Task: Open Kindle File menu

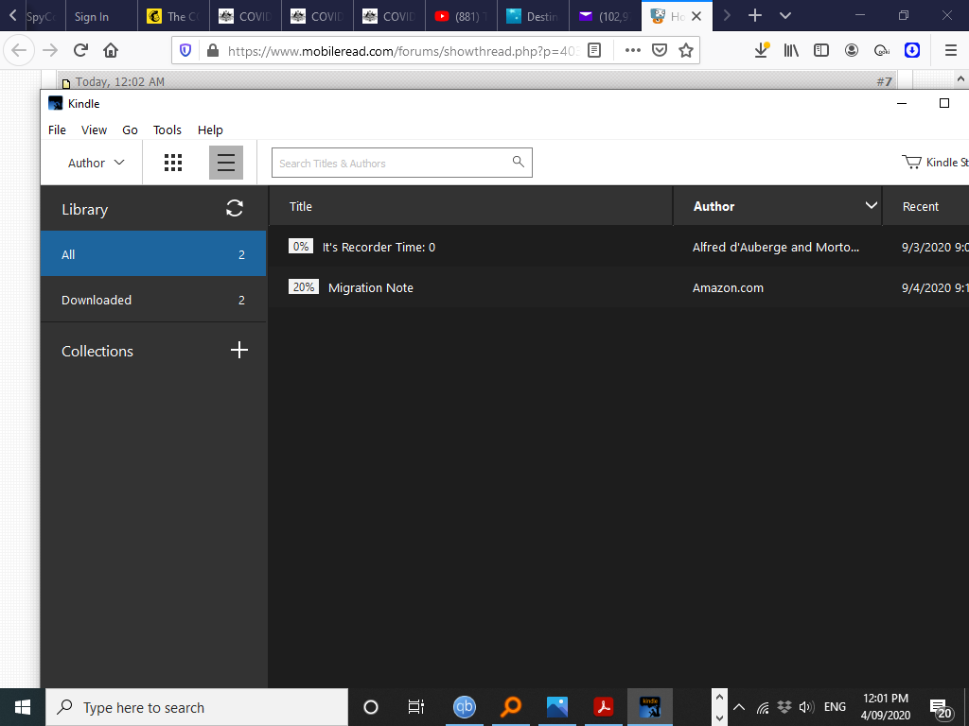Action: (57, 130)
